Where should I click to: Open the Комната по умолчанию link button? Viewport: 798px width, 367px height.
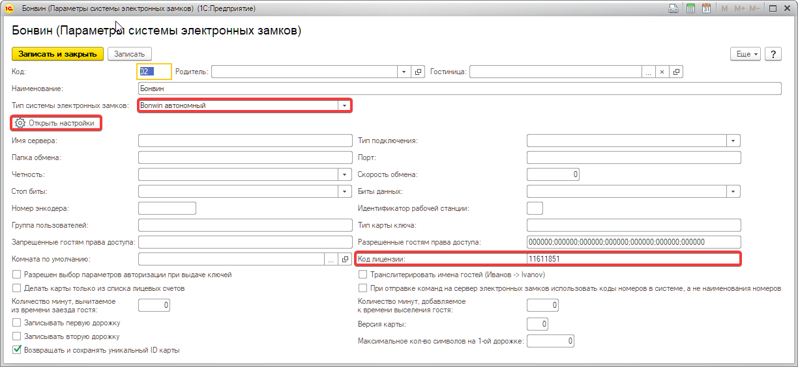346,259
